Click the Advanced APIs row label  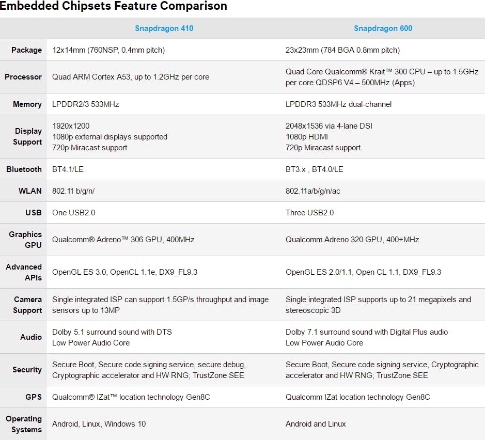point(24,272)
